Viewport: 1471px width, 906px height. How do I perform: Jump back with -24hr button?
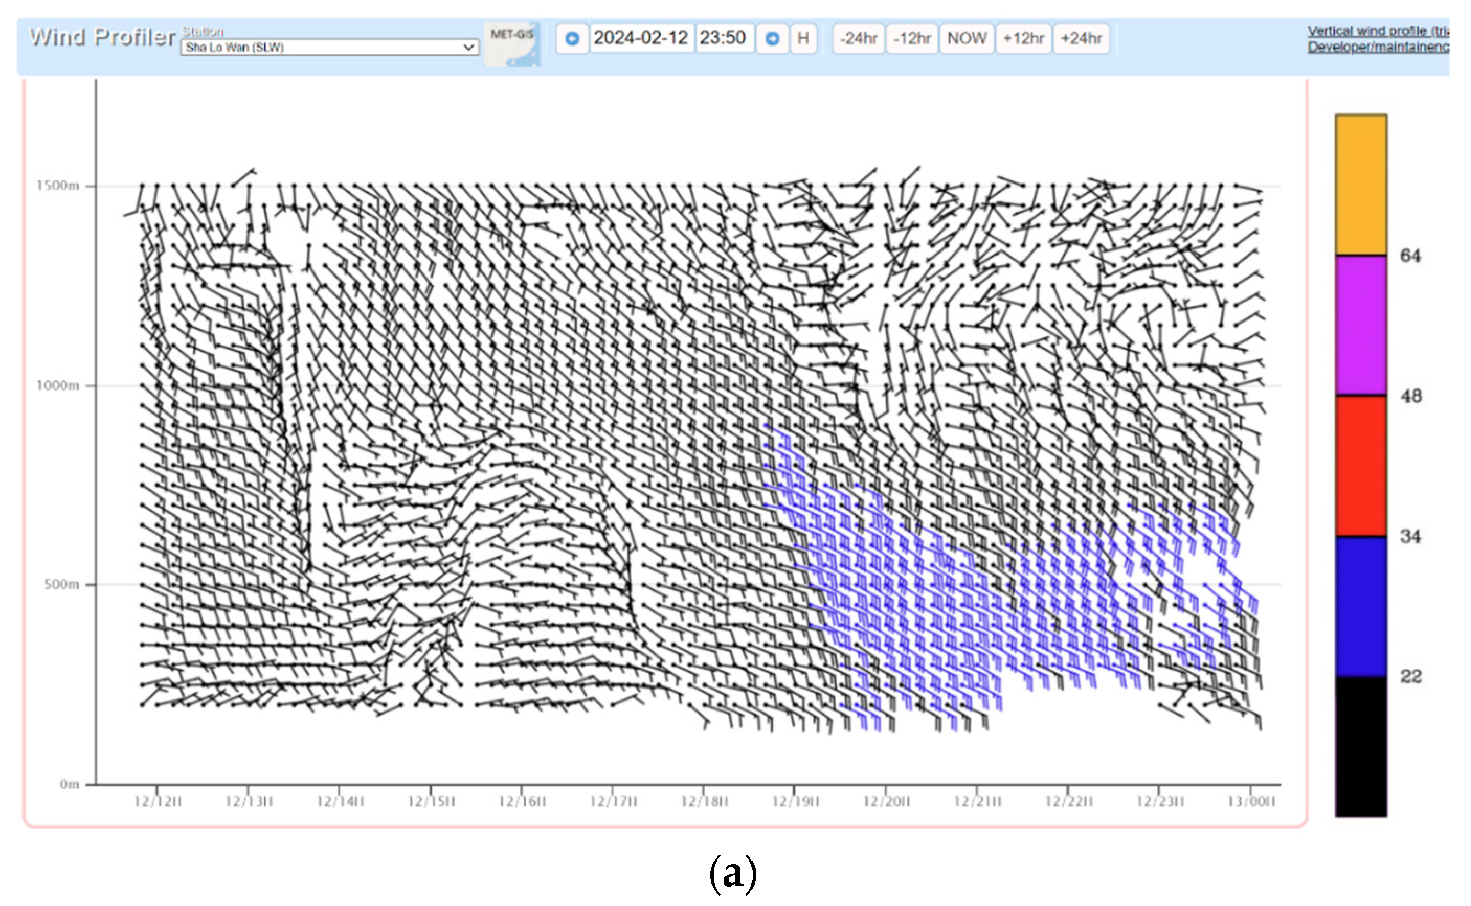(858, 38)
